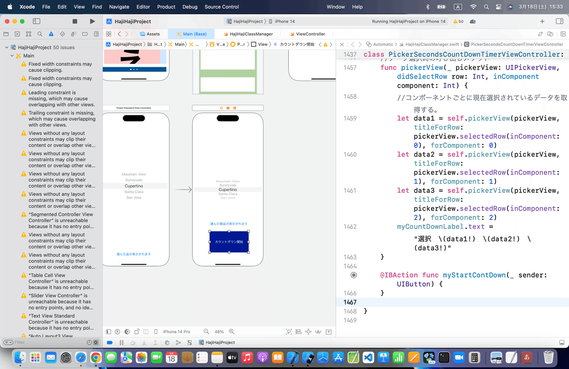Open the Breakpoint navigator icon
The width and height of the screenshot is (569, 369).
coord(84,34)
